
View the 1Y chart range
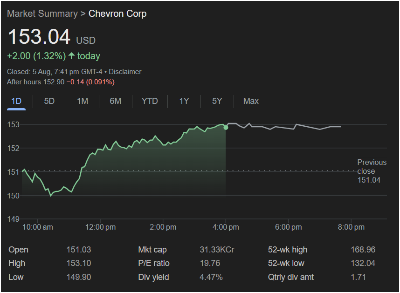pyautogui.click(x=184, y=101)
